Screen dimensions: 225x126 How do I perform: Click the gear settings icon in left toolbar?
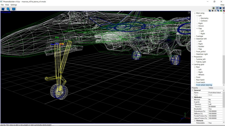(x=8, y=9)
